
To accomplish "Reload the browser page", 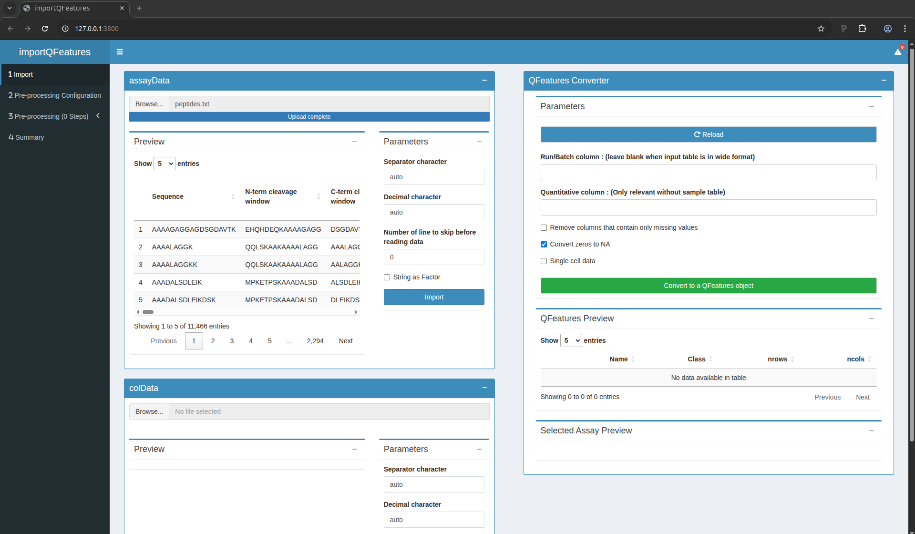I will tap(45, 29).
